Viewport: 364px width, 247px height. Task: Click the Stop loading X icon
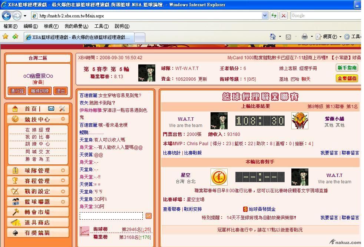pos(284,16)
